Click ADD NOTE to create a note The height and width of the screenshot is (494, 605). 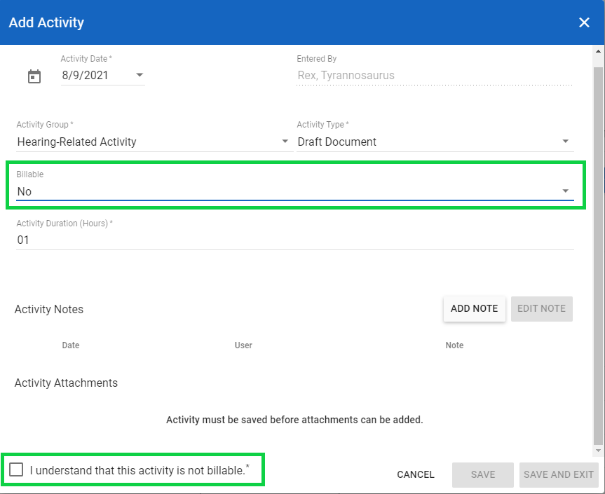[474, 308]
